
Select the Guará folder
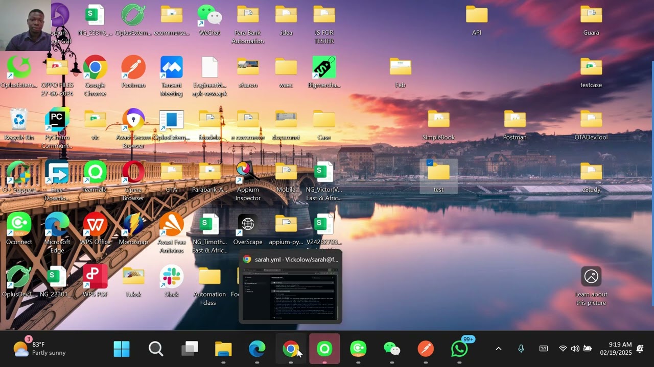pos(591,20)
